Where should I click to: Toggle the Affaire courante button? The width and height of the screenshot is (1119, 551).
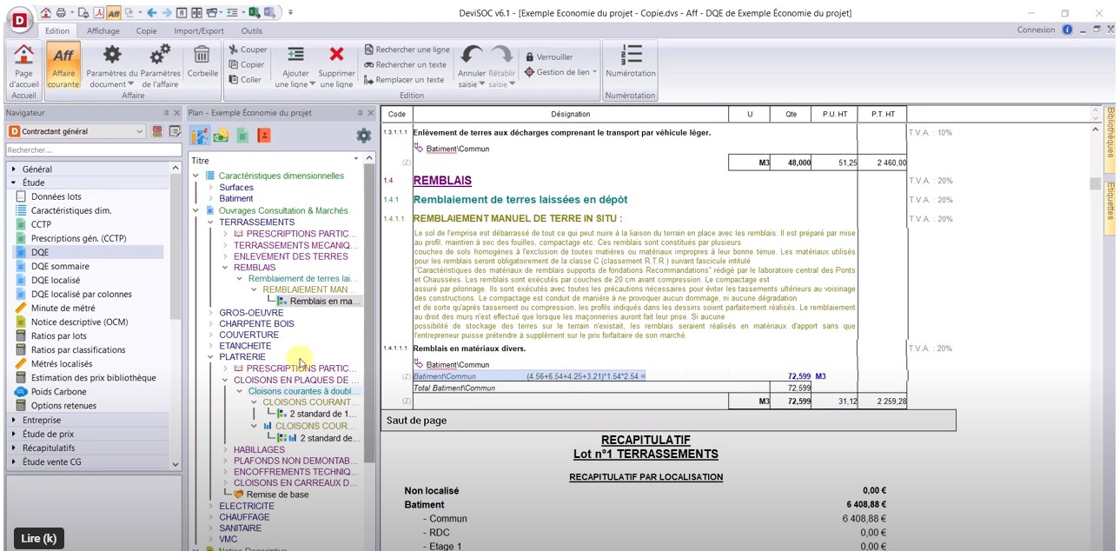pyautogui.click(x=63, y=64)
